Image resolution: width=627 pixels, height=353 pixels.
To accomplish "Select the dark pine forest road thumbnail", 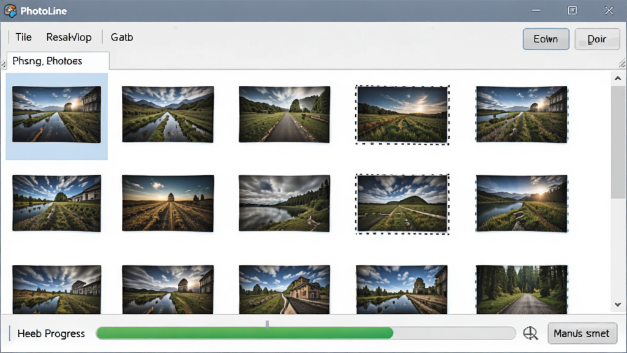I will 522,289.
